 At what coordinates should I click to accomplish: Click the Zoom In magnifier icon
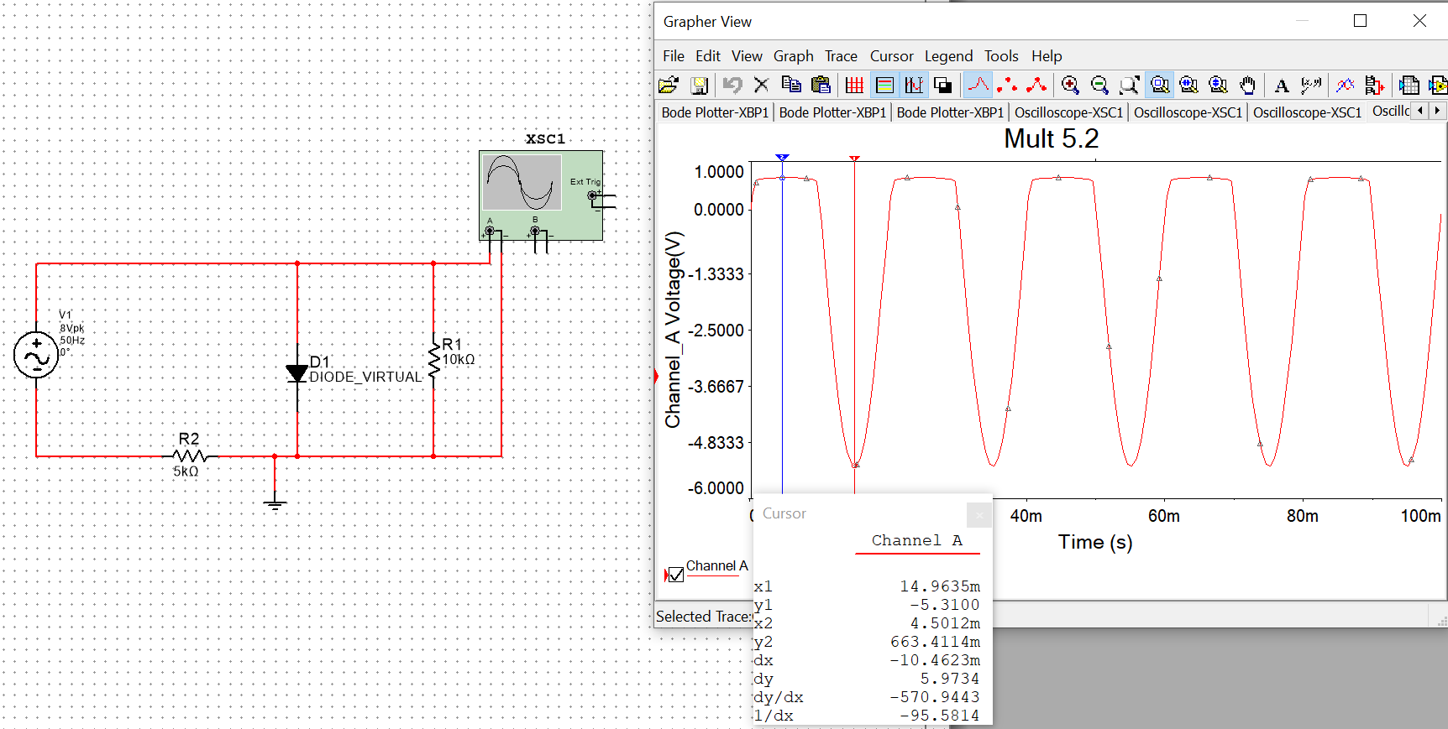tap(1070, 85)
